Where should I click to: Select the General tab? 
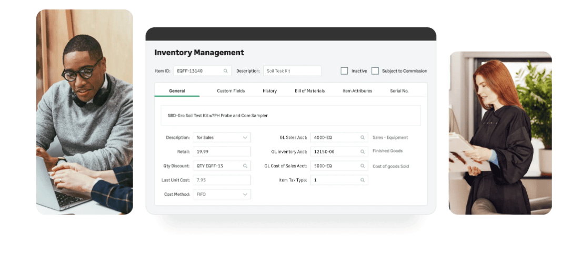(177, 91)
